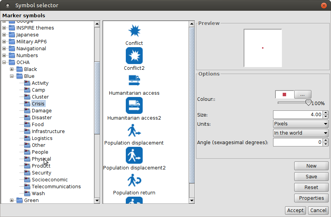Select the Conflict2 symbol icon
Viewport: 331px width, 217px height.
(x=134, y=56)
